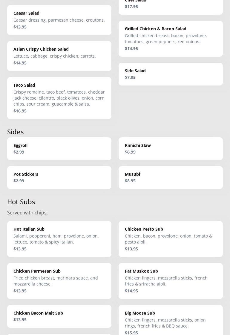Open the Chicken Pesto Sub card
Screen dimensions: 230x335
[x=171, y=239]
